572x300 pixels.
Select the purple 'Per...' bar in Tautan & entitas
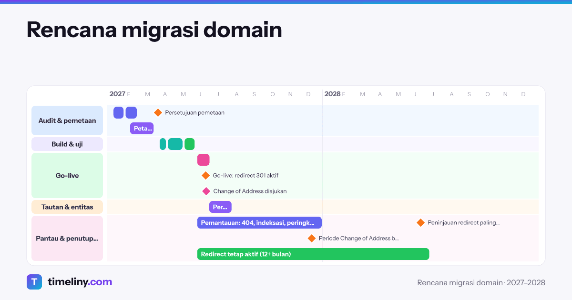[220, 207]
